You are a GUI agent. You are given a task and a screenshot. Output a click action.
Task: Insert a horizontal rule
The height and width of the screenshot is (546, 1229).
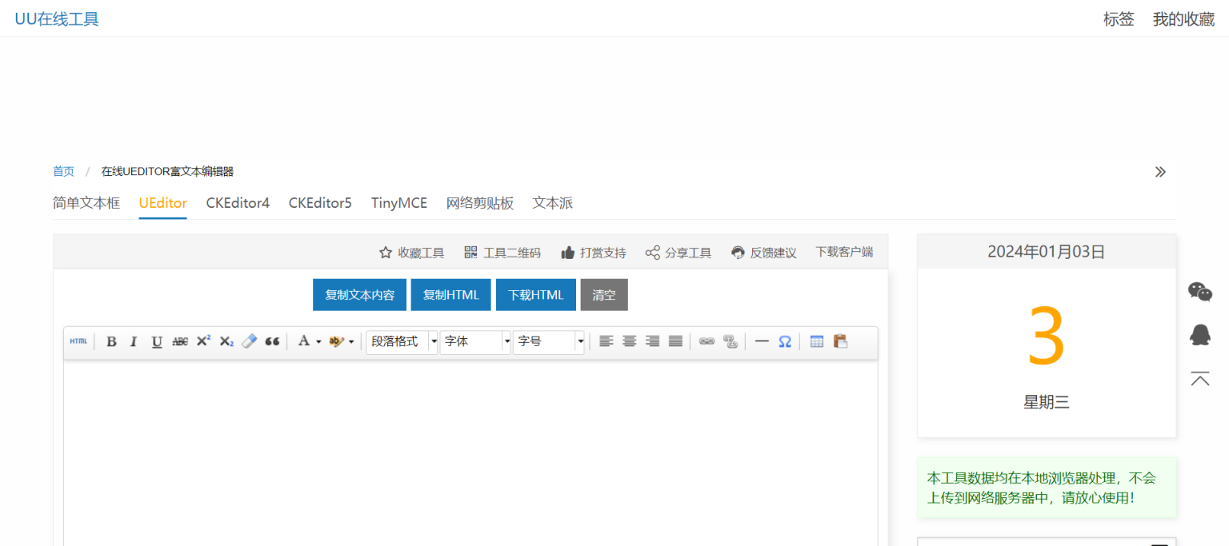761,341
